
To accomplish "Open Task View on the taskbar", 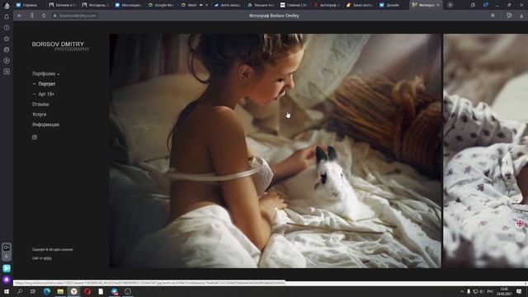I will coord(33,291).
